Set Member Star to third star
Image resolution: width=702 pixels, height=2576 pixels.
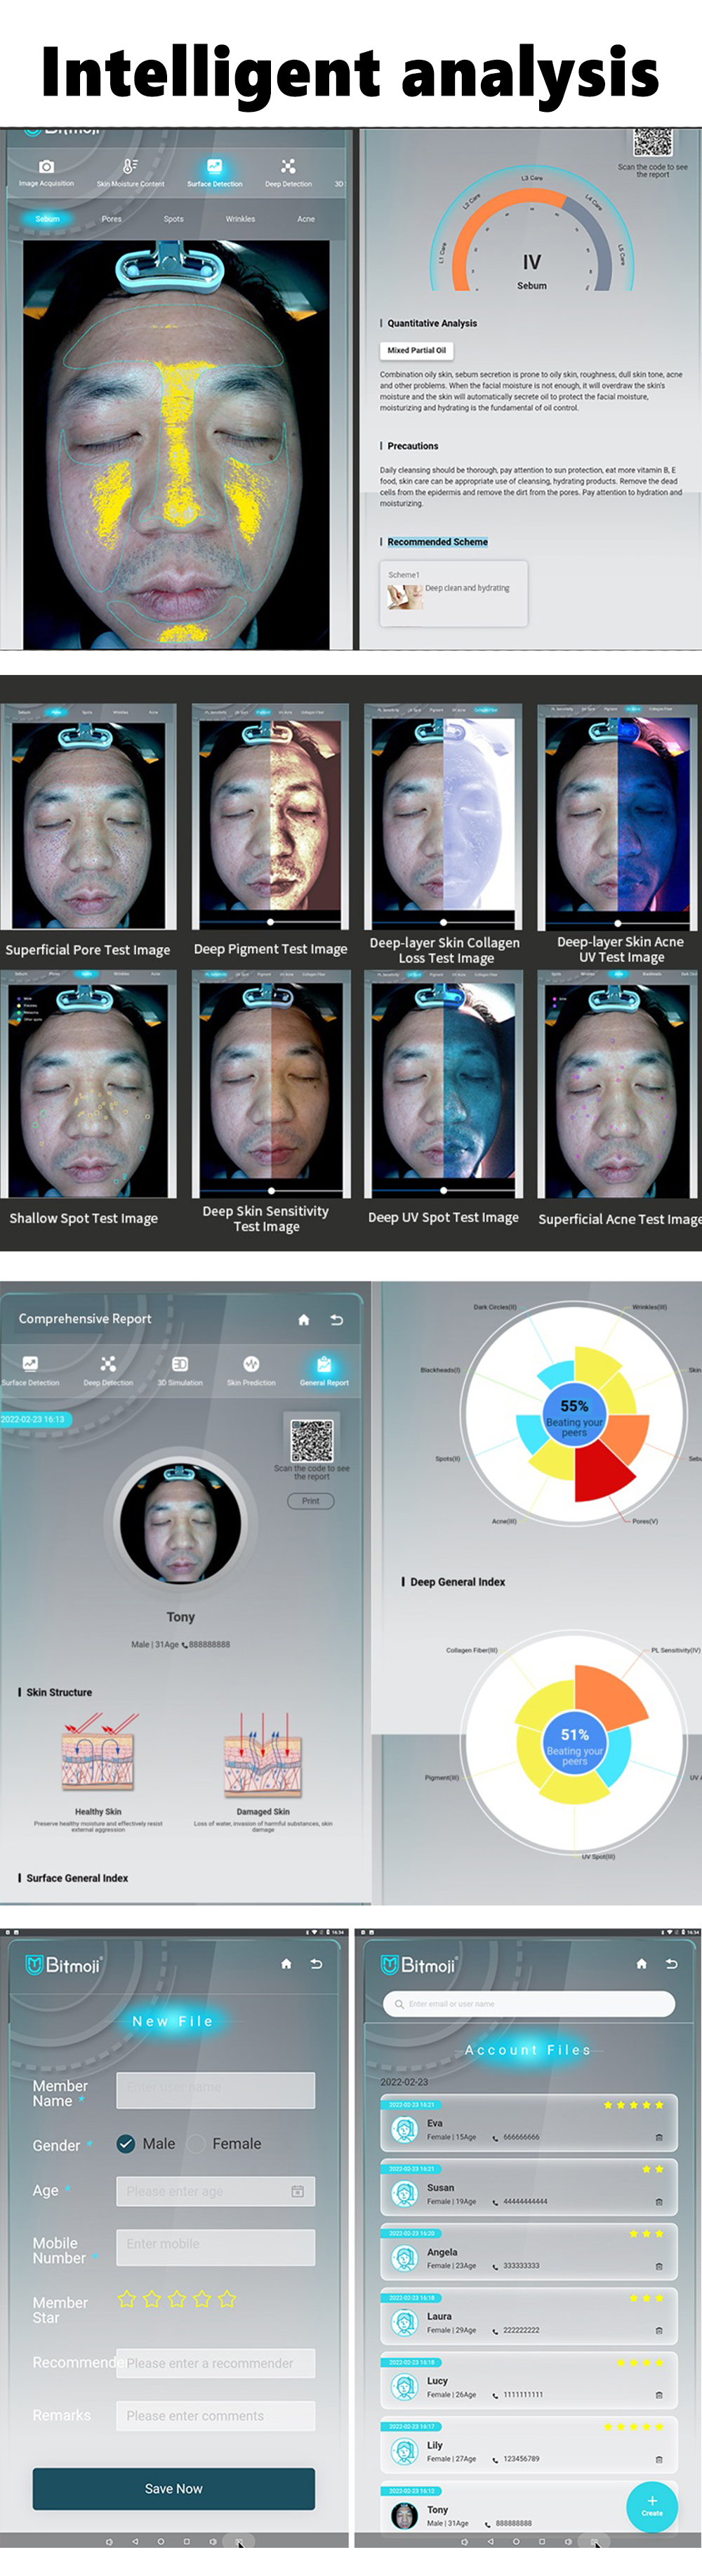(x=177, y=2298)
